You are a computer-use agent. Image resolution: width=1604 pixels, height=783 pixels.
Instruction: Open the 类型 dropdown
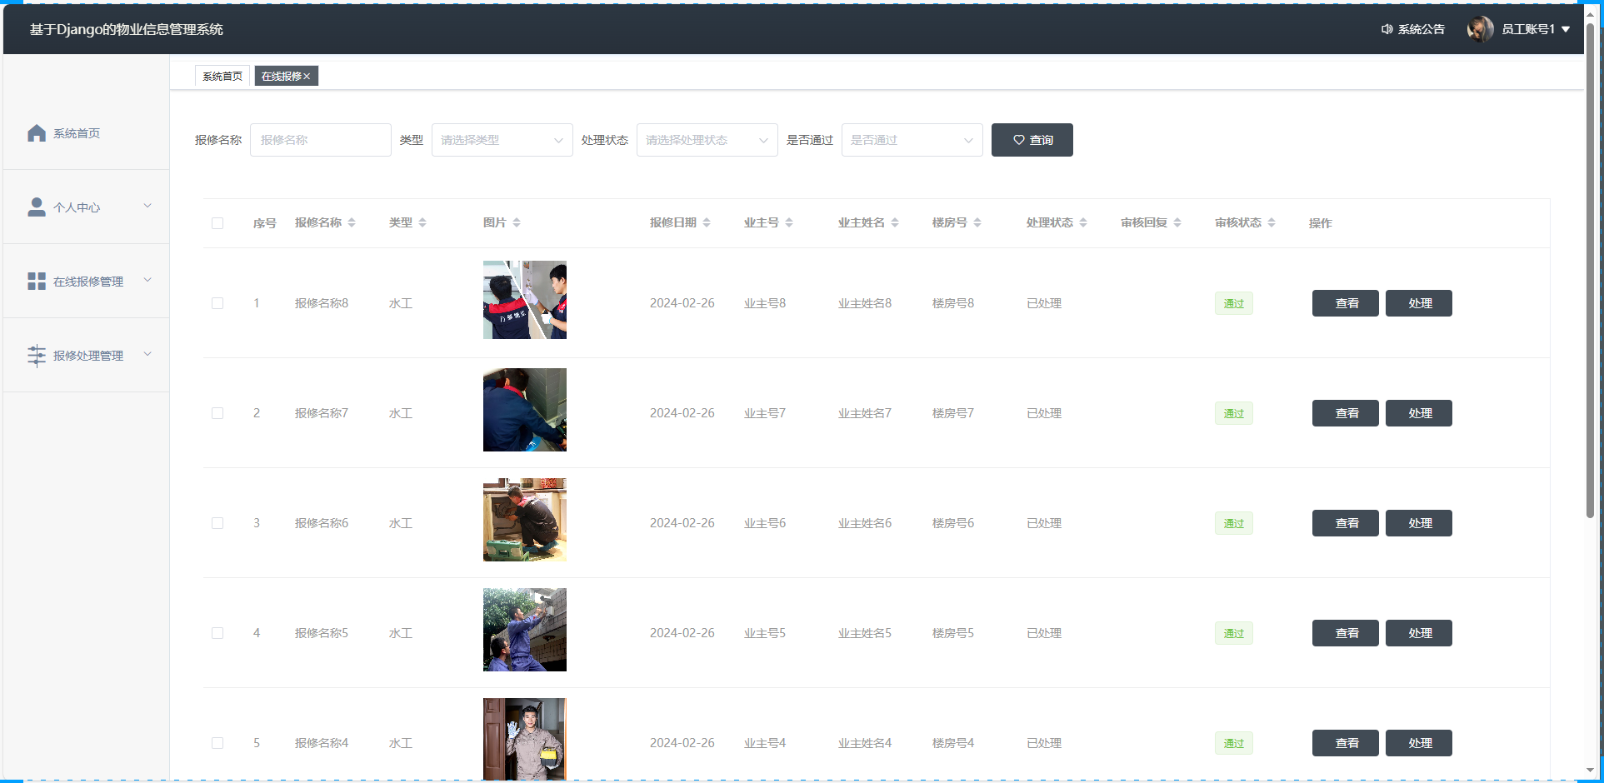point(502,140)
